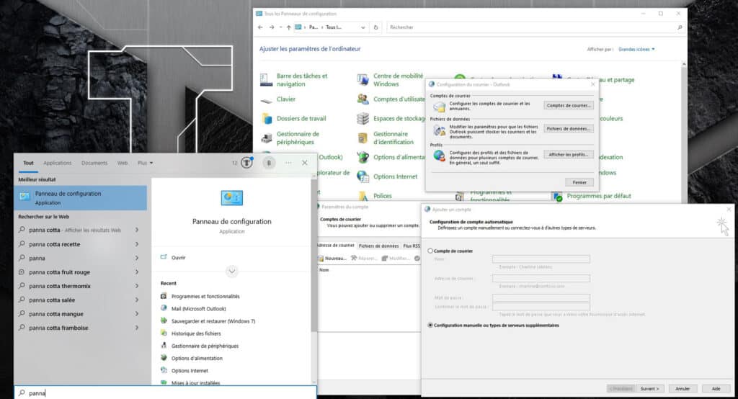Select the Fichiers de données tab
738x399 pixels.
pos(378,246)
